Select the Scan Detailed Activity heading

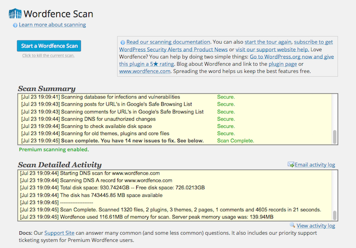[60, 165]
